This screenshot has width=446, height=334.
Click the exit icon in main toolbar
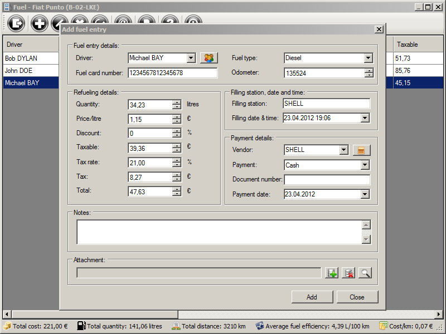[17, 23]
